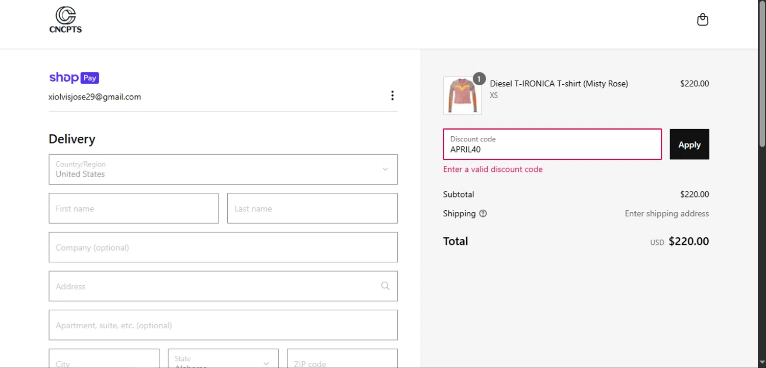Screen dimensions: 766x368
Task: Click the Apartment, suite, etc. field
Action: (223, 325)
